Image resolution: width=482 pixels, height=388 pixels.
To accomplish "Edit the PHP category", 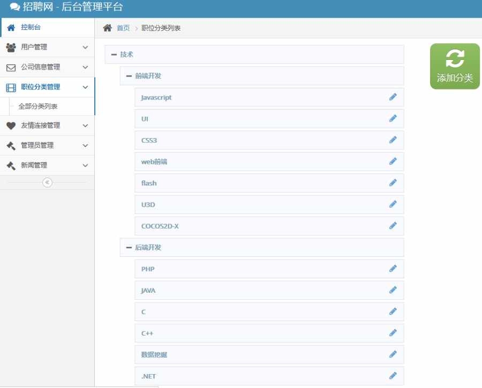I will coord(393,269).
